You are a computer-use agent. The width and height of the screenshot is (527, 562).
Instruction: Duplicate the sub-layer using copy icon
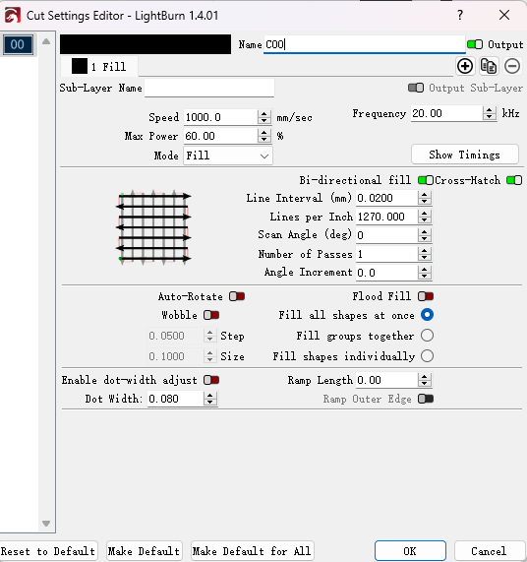click(x=489, y=66)
